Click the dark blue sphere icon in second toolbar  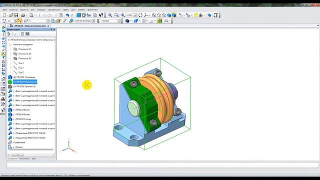pos(127,21)
